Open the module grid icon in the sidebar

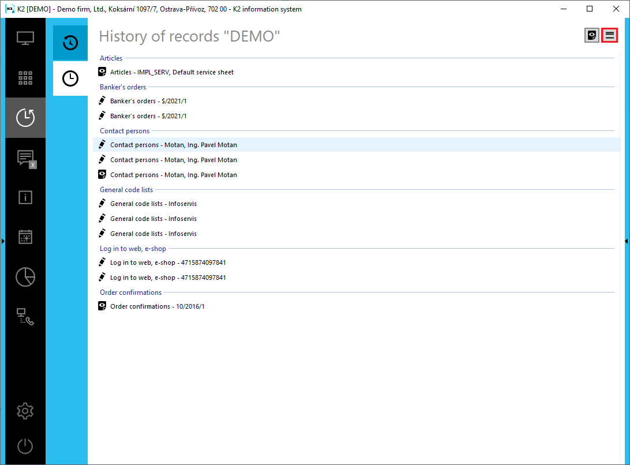25,77
